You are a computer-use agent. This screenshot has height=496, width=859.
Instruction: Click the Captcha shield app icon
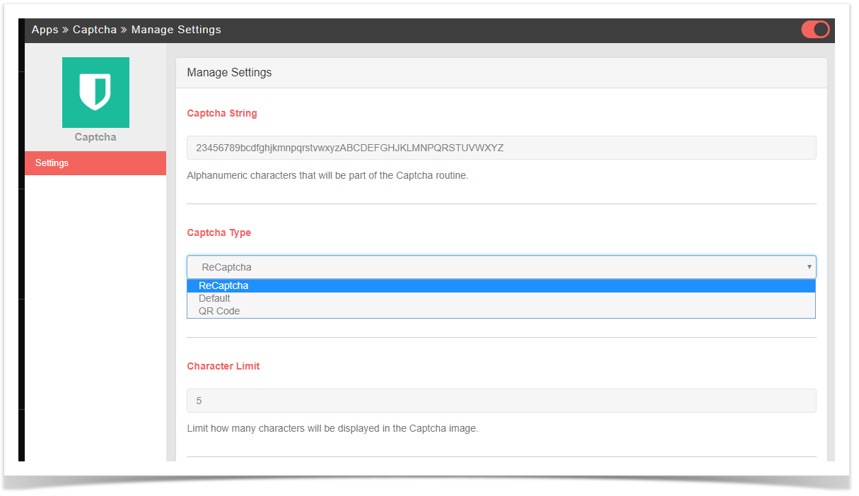pyautogui.click(x=95, y=93)
